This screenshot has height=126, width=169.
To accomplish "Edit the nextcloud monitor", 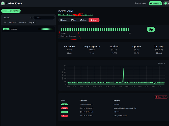I will pos(73,20).
